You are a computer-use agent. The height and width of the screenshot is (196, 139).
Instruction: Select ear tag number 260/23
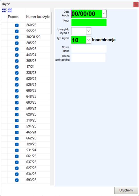point(31,25)
